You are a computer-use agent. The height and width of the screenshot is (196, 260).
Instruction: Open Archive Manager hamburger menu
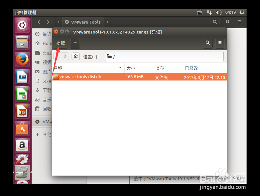[x=220, y=43]
